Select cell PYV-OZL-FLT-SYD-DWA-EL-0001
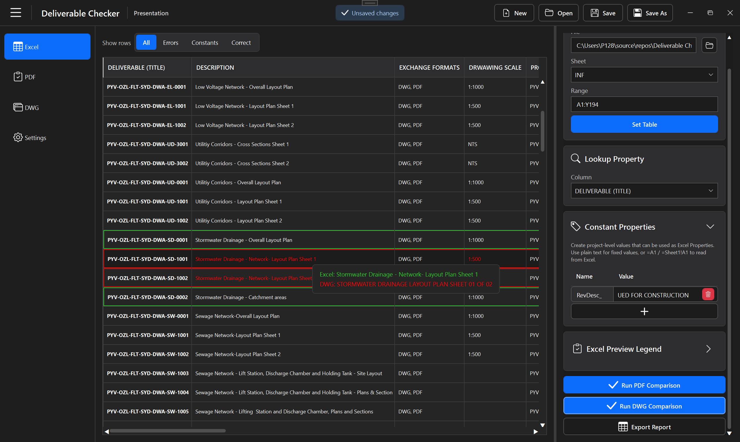 (148, 87)
